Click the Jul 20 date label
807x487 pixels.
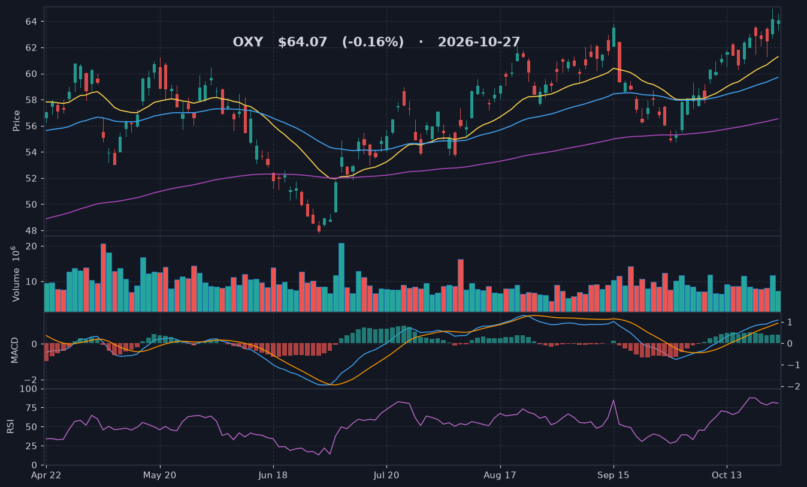pyautogui.click(x=386, y=475)
